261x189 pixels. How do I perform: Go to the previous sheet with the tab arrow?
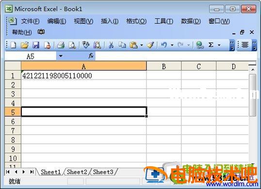pyautogui.click(x=16, y=172)
